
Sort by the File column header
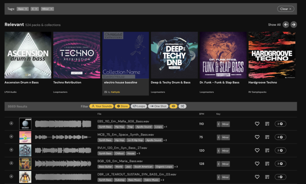click(x=99, y=114)
